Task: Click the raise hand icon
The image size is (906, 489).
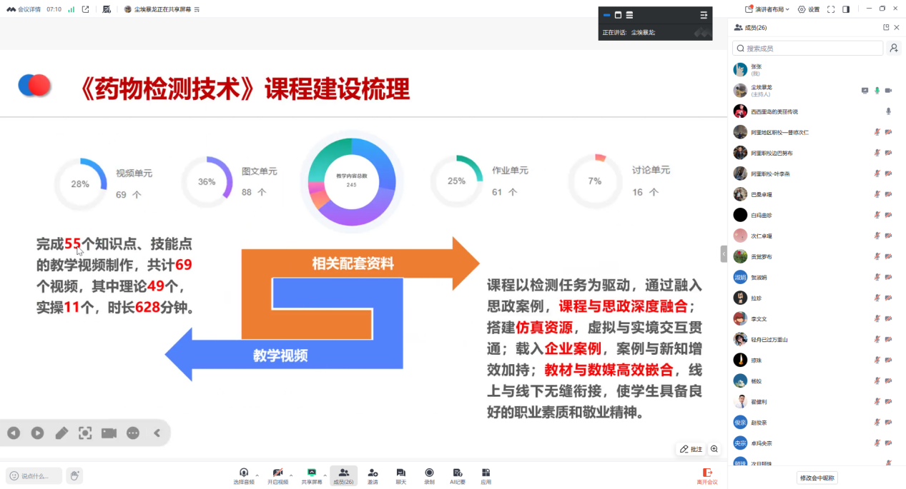Action: click(74, 475)
